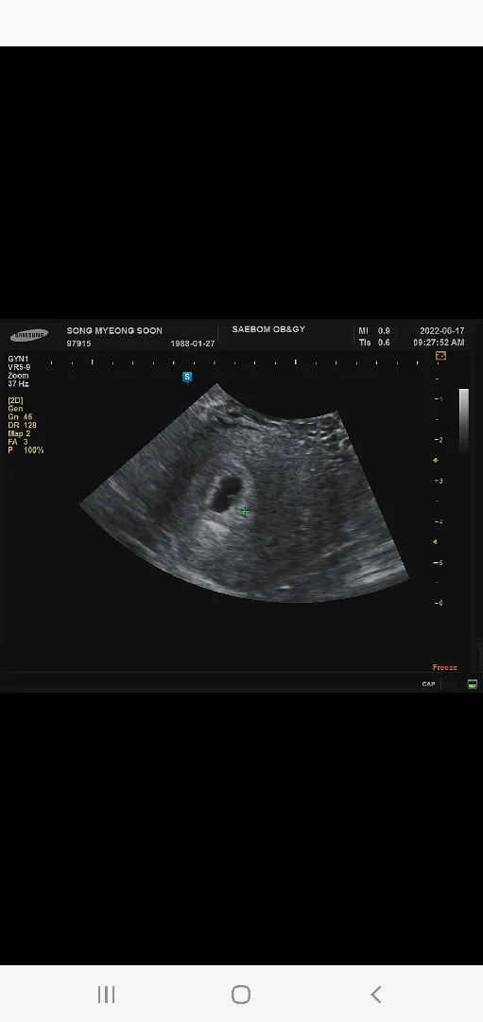Viewport: 483px width, 1022px height.
Task: Click the Samsung logo
Action: 29,335
